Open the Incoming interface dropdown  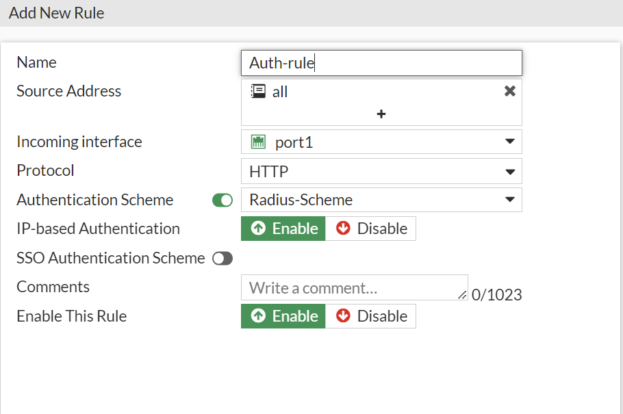[509, 142]
